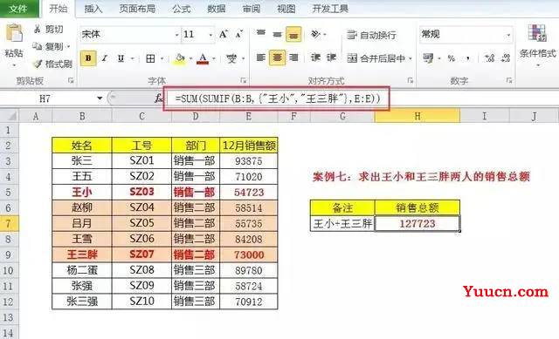Decrease font size with small A
The image size is (559, 339).
click(238, 34)
